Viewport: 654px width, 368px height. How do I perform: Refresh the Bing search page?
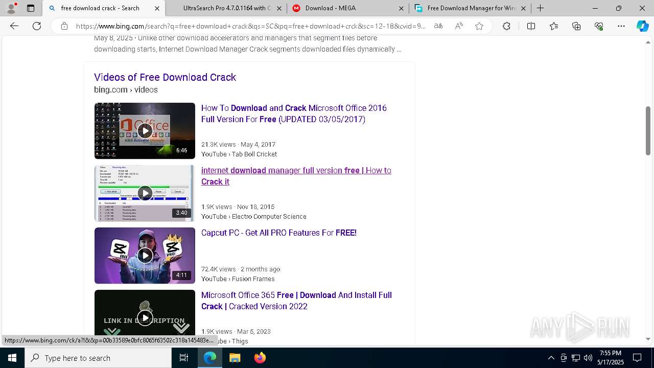click(x=37, y=26)
